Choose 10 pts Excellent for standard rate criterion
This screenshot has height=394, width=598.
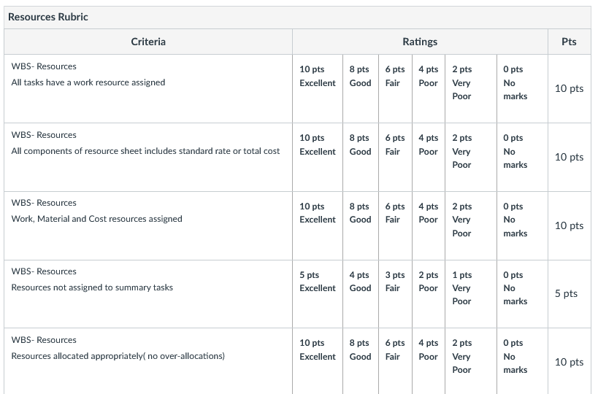point(318,157)
